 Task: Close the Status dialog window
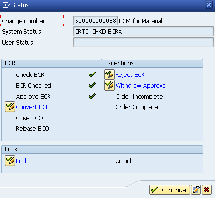(209, 5)
